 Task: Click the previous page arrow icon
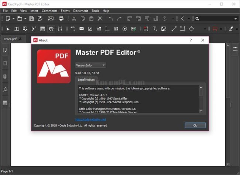pyautogui.click(x=182, y=18)
